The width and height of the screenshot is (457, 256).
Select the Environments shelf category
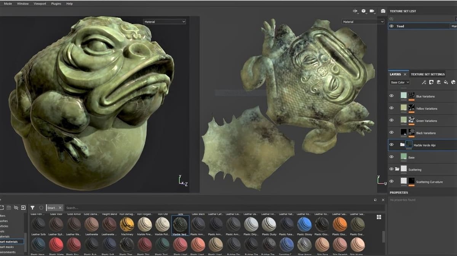tap(8, 252)
